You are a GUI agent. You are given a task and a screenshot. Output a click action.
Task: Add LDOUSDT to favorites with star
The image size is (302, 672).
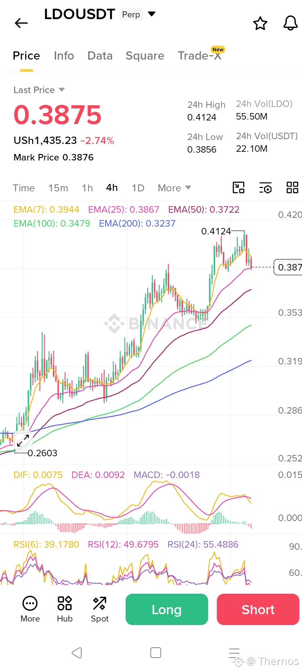point(260,23)
